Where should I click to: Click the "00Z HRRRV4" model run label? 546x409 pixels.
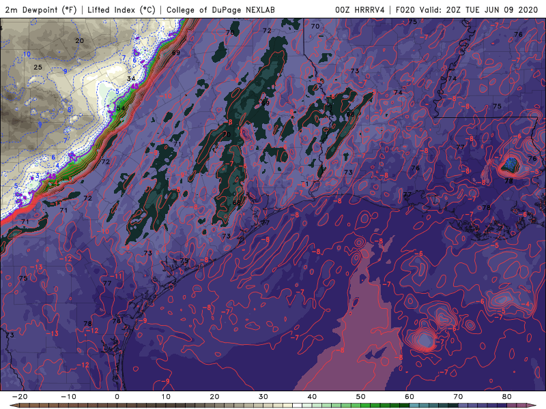coord(360,10)
